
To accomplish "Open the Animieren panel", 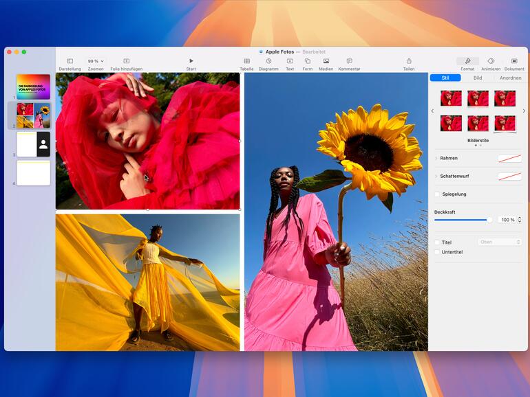I will tap(491, 61).
